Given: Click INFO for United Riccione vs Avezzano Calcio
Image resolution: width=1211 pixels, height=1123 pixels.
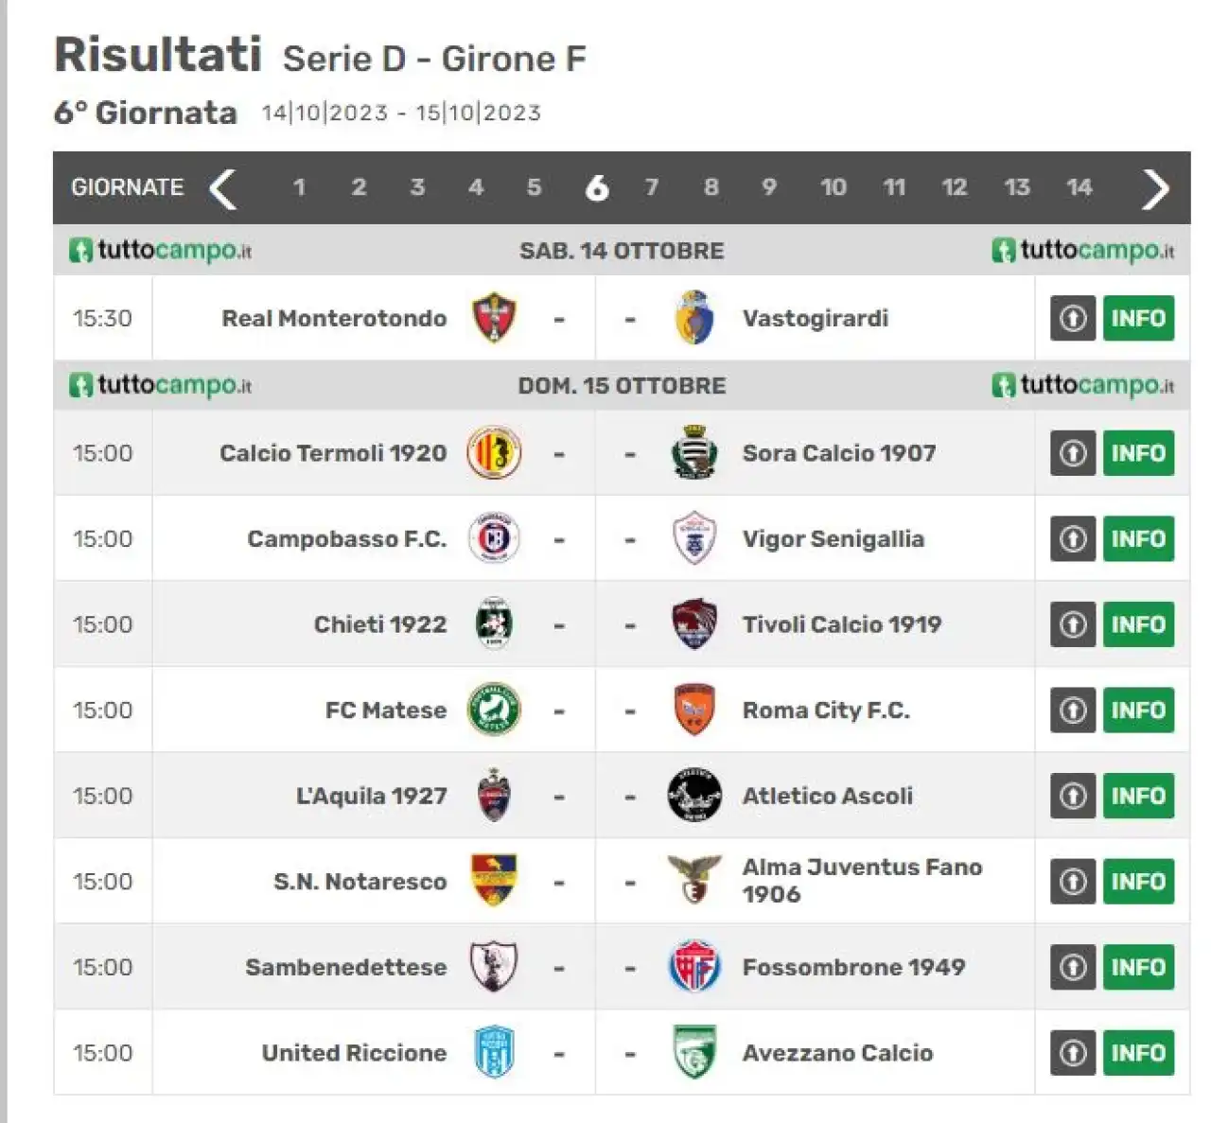Looking at the screenshot, I should click(1138, 1053).
